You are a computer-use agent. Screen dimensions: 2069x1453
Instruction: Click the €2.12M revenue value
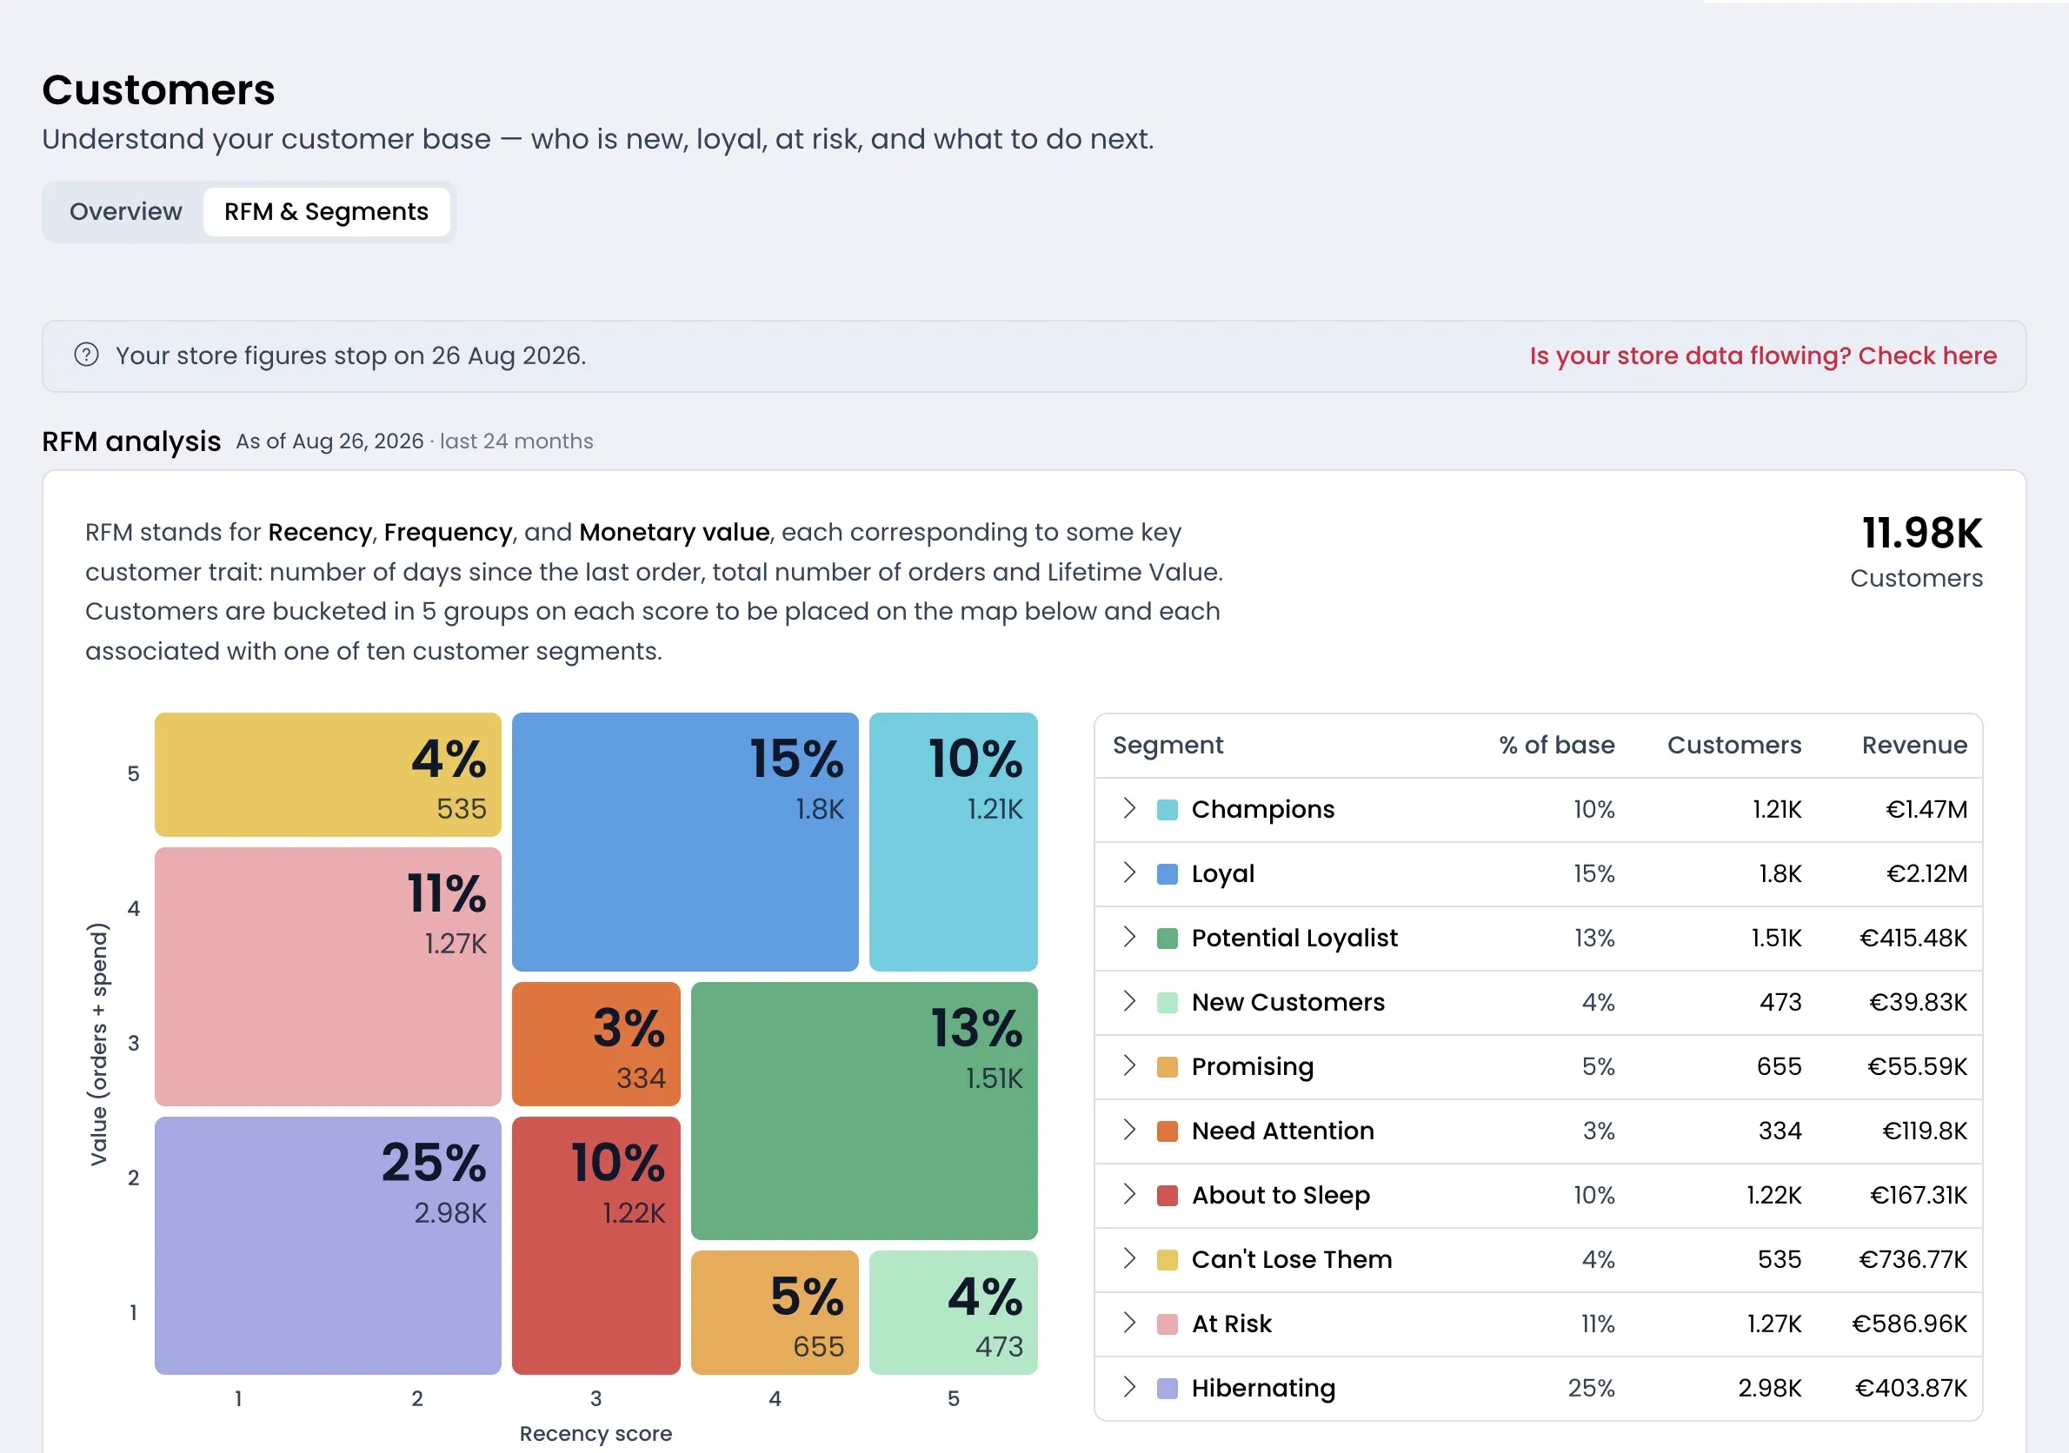(x=1926, y=873)
